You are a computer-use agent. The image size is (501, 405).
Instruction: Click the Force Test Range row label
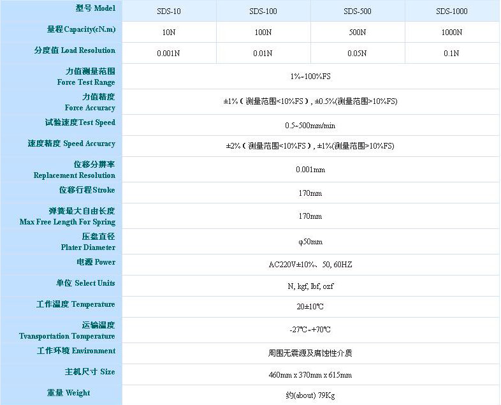tap(86, 77)
